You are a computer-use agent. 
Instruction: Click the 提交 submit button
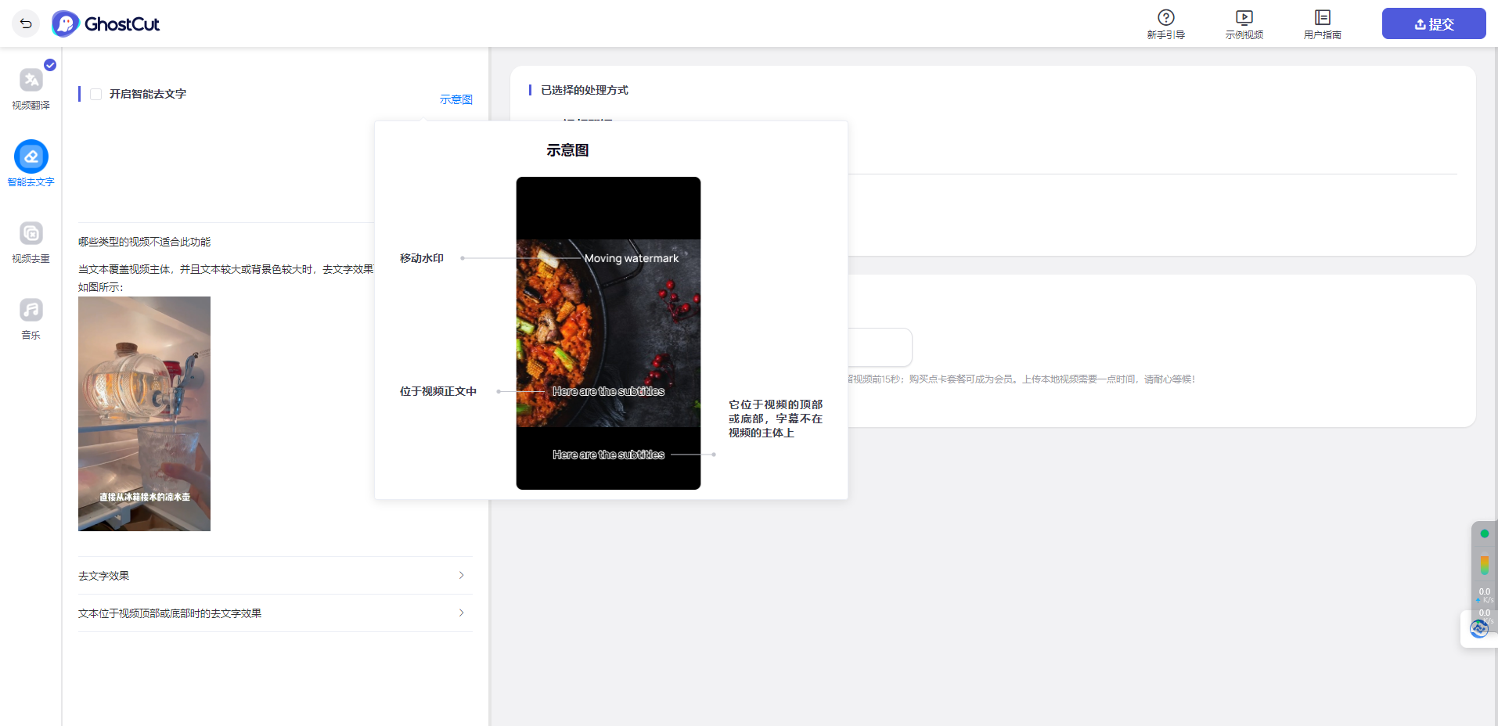(x=1432, y=23)
